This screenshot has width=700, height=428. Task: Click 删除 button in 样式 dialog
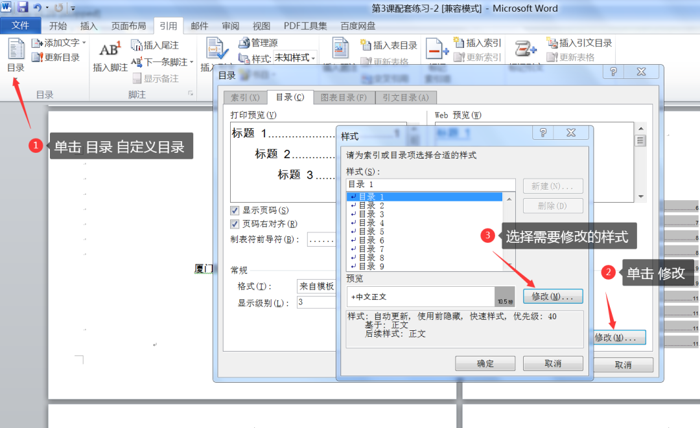pyautogui.click(x=553, y=206)
